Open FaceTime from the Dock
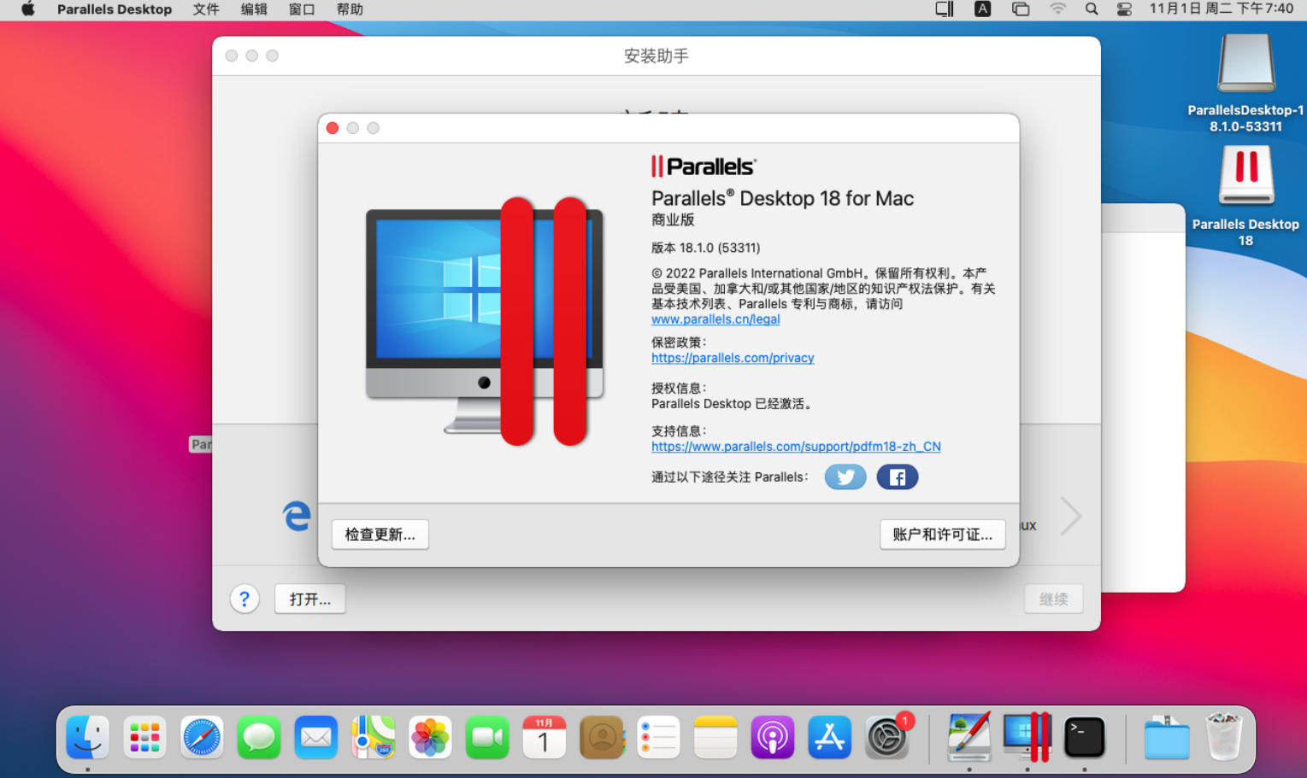This screenshot has width=1307, height=778. point(487,737)
